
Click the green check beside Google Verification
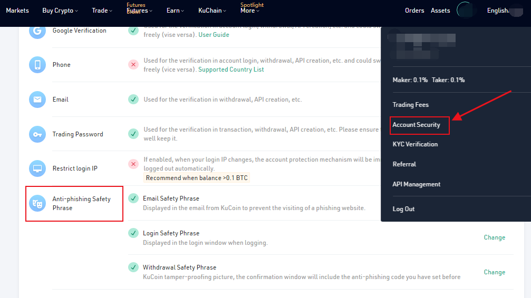click(133, 31)
